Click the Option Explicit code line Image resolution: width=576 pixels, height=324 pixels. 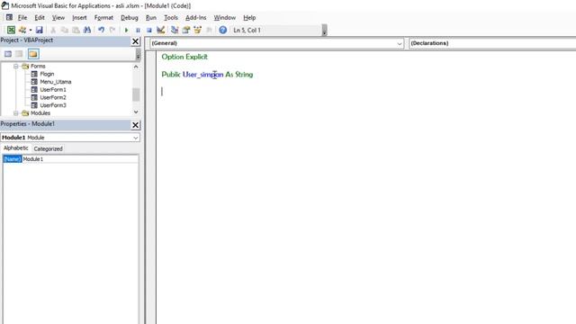[x=184, y=57]
